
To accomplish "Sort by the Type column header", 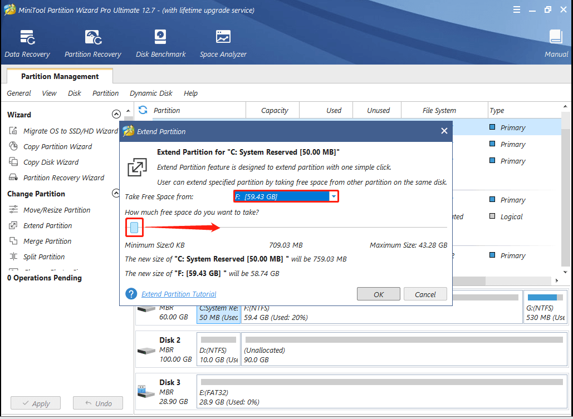I will 525,110.
